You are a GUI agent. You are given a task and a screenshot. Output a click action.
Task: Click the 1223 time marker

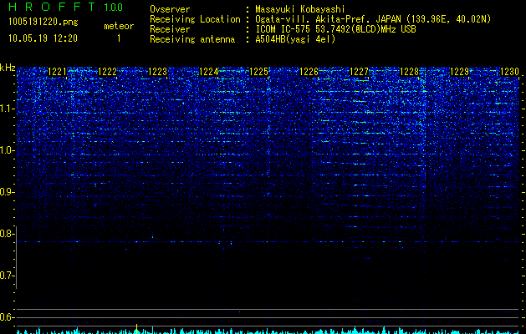click(158, 71)
